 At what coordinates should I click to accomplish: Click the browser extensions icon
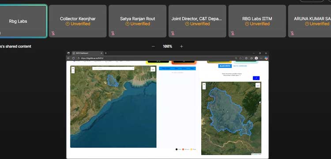pyautogui.click(x=246, y=58)
